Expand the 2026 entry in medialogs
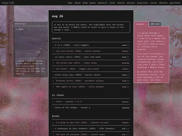The height and width of the screenshot is (136, 182). pos(20,29)
